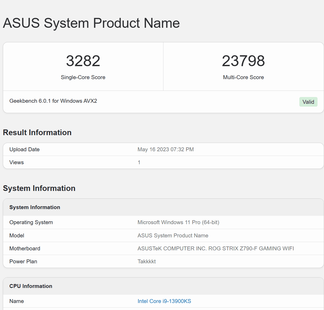Viewport: 324px width, 310px height.
Task: Select the May 16 2023 07:32 PM value
Action: [166, 149]
